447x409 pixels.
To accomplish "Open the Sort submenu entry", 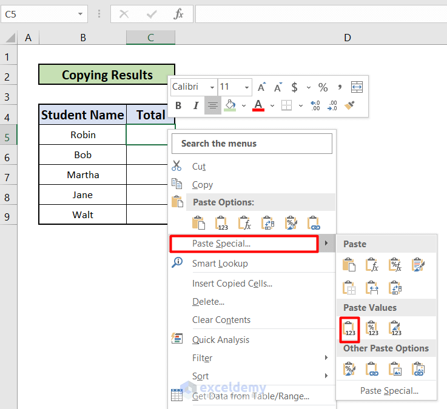I will pyautogui.click(x=200, y=376).
